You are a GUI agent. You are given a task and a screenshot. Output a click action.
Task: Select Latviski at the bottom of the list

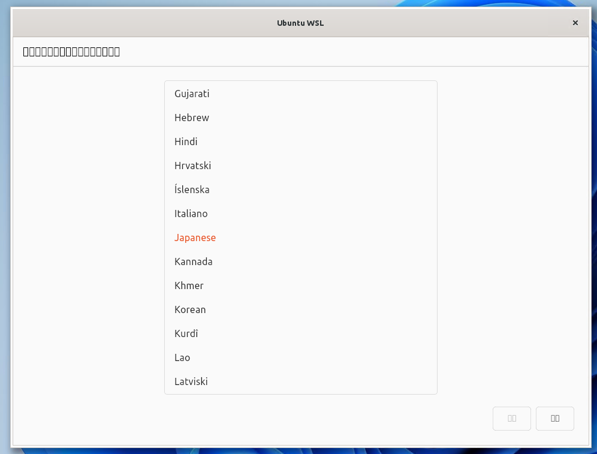pos(191,381)
